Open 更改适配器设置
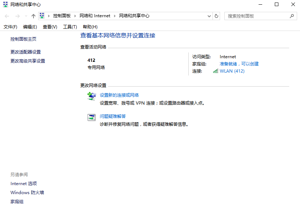Image resolution: width=300 pixels, height=211 pixels. coord(26,52)
